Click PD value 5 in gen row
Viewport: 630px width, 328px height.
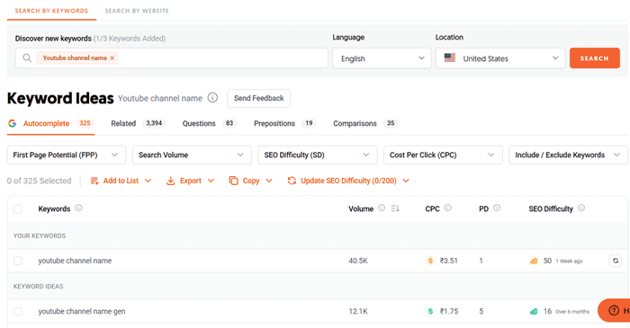point(481,311)
